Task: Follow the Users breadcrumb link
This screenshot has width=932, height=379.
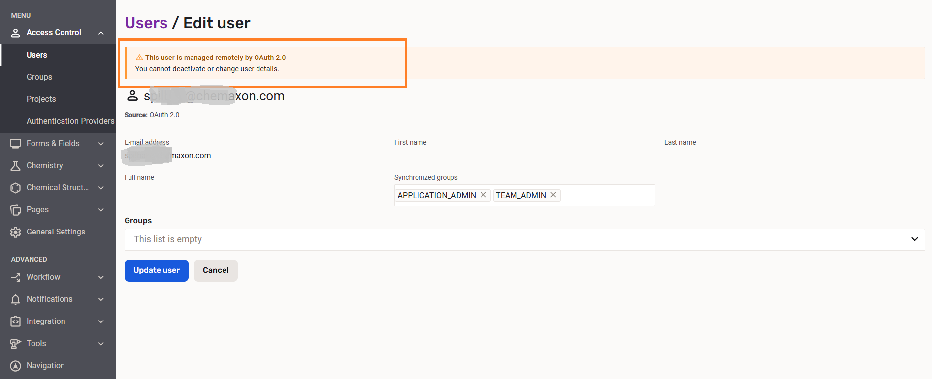Action: coord(146,23)
